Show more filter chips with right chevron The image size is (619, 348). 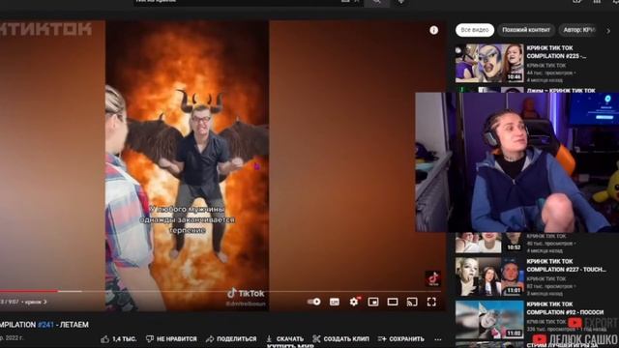pos(608,30)
